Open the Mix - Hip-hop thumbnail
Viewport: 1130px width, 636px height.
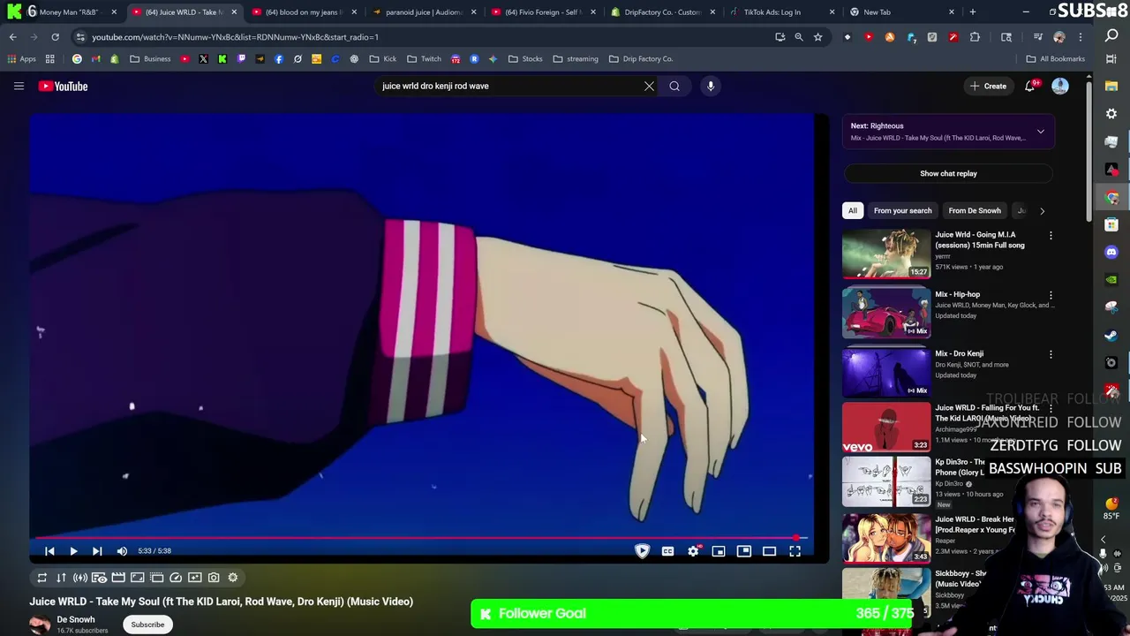tap(886, 314)
